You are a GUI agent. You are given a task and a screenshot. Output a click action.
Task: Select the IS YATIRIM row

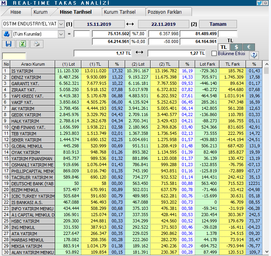[x=132, y=71]
